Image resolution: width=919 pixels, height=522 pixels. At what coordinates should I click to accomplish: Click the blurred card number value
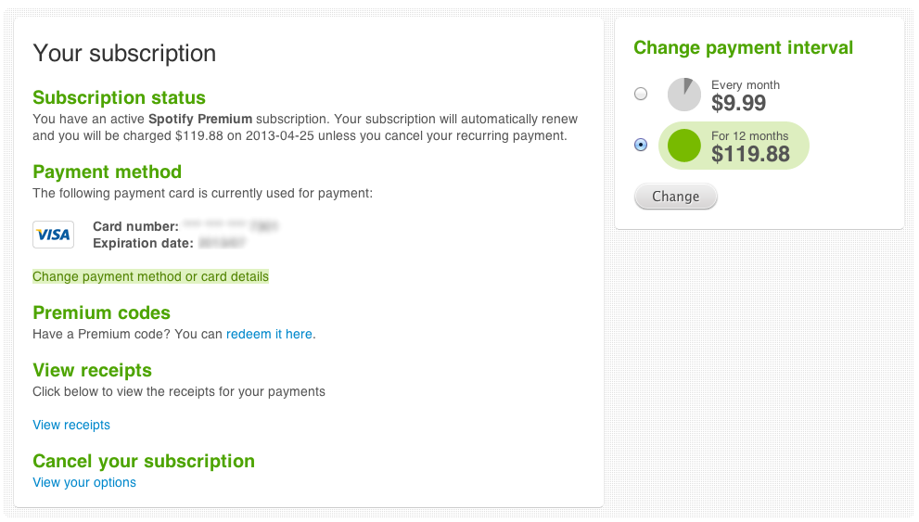click(x=231, y=226)
